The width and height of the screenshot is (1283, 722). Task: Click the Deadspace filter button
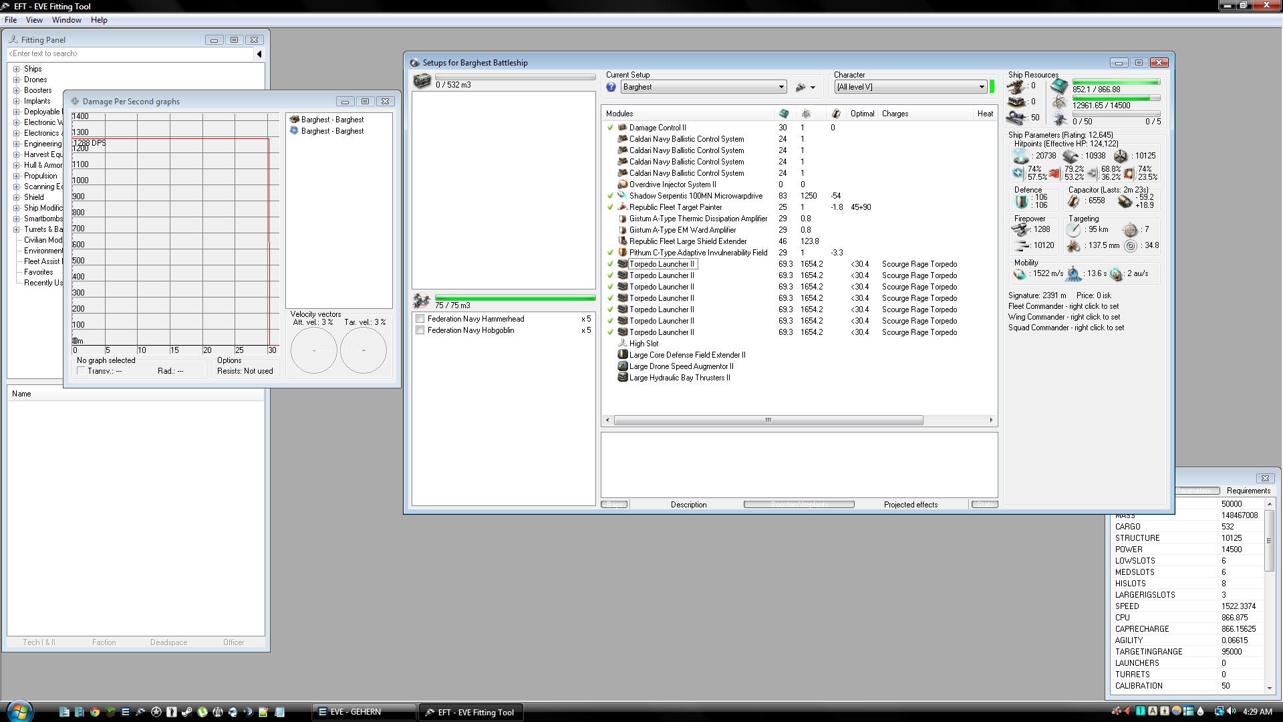[168, 642]
